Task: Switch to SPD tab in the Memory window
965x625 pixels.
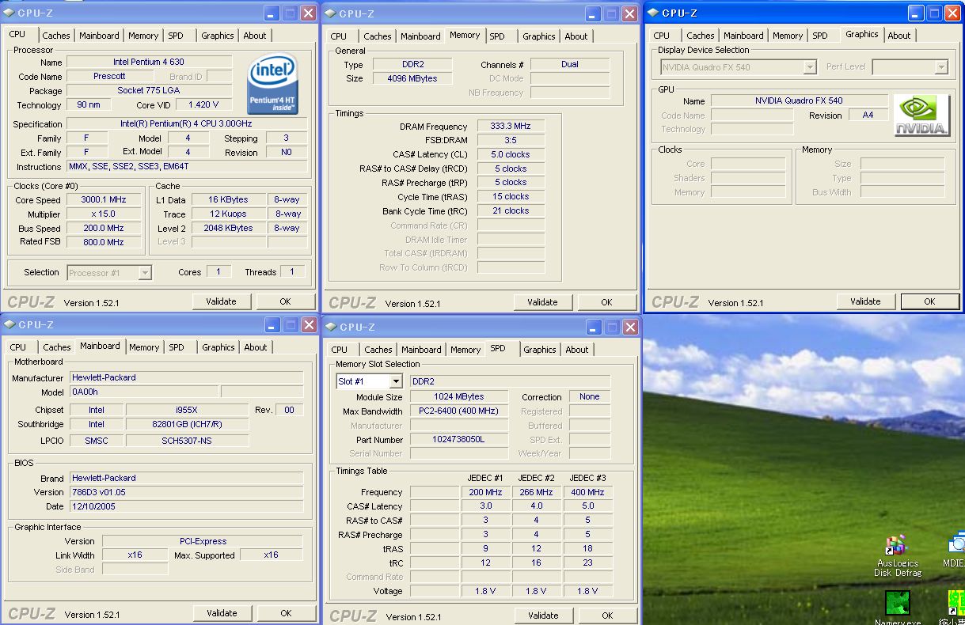Action: (497, 36)
